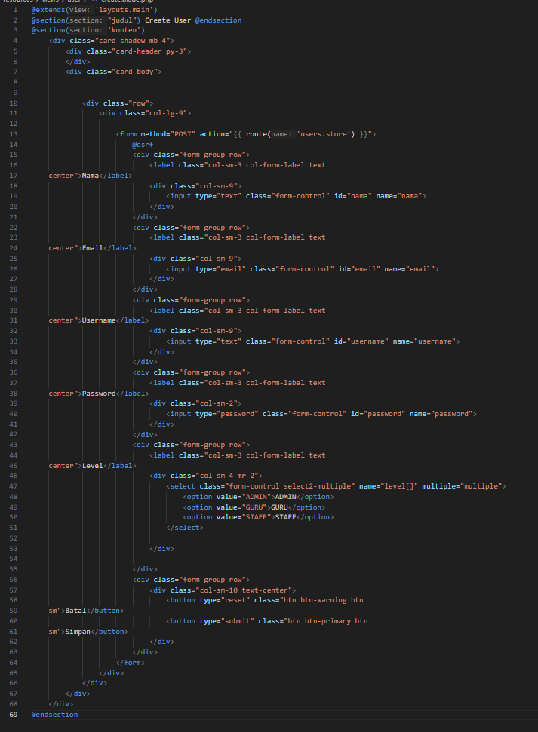
Task: Click line number 69 in the gutter
Action: click(13, 714)
